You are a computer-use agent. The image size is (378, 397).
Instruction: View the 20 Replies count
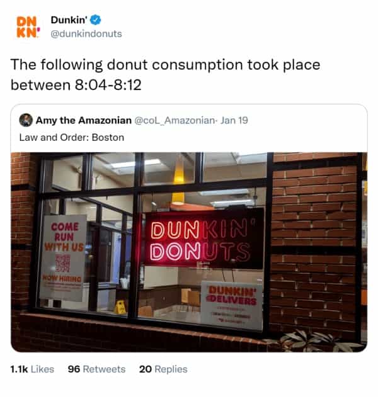point(163,369)
